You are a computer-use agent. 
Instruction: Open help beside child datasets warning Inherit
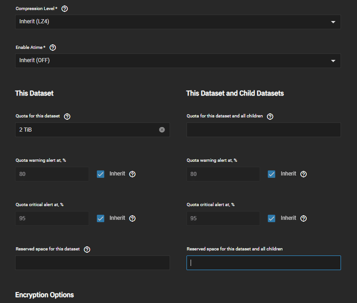[304, 174]
